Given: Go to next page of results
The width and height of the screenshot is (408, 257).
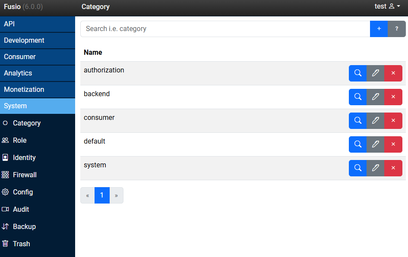Looking at the screenshot, I should 116,195.
